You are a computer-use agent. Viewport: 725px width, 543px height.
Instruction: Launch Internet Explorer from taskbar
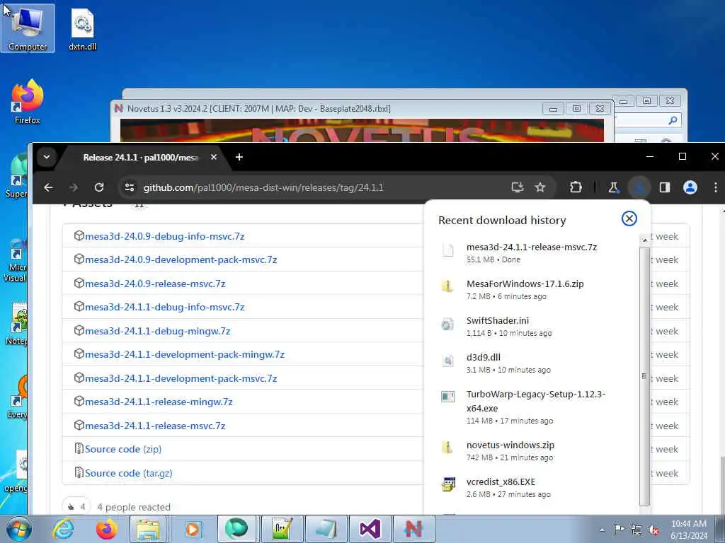coord(63,529)
